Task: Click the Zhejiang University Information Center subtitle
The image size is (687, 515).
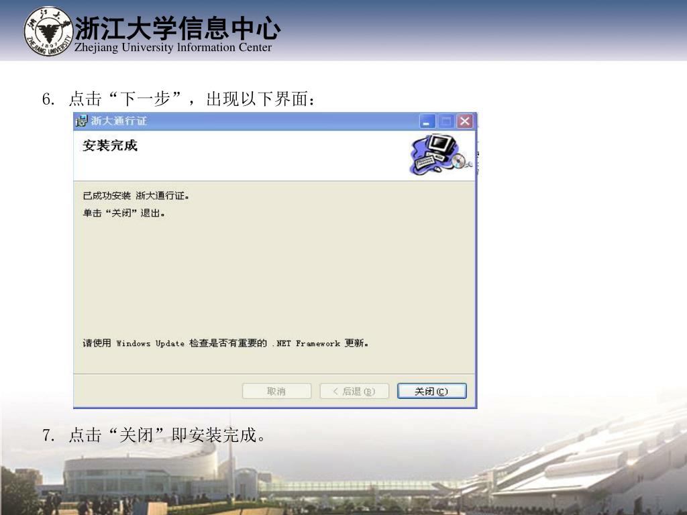Action: coord(173,48)
